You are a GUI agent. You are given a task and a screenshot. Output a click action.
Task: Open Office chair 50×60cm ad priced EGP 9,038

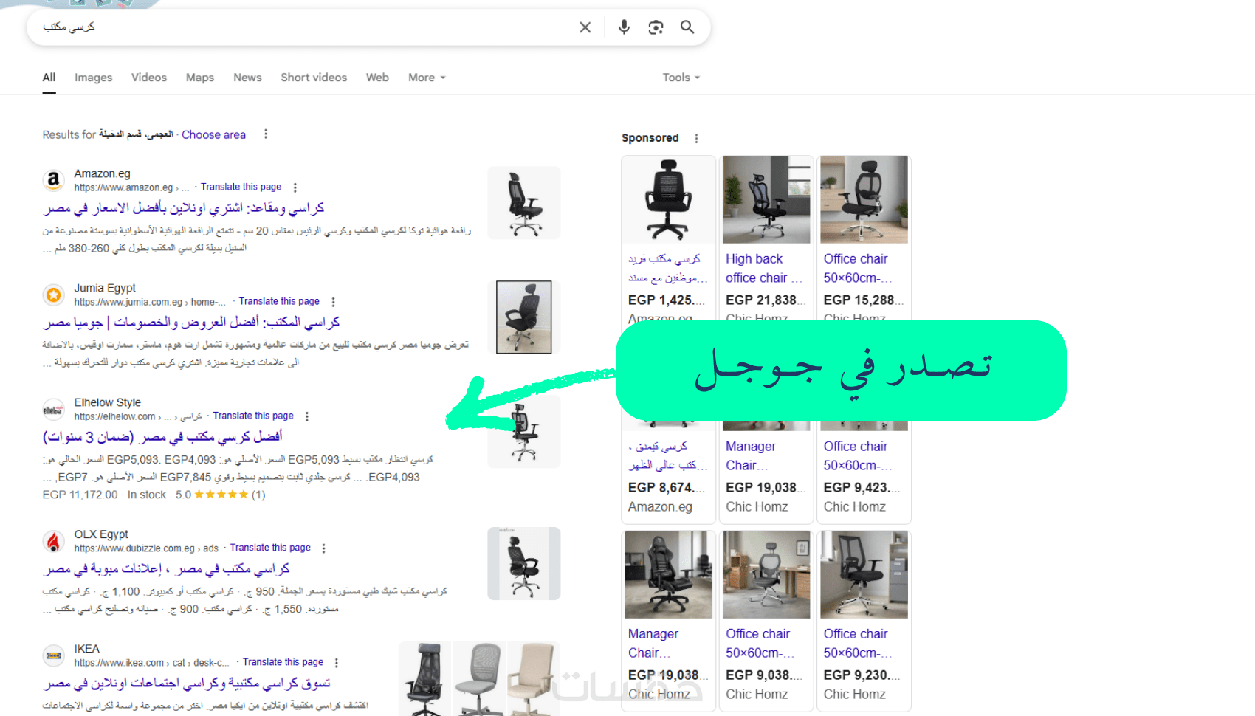(x=760, y=644)
